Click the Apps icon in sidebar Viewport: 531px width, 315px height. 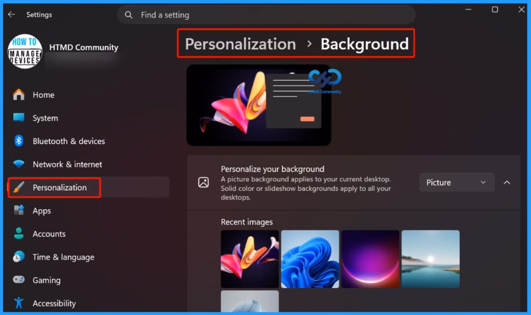click(x=19, y=210)
